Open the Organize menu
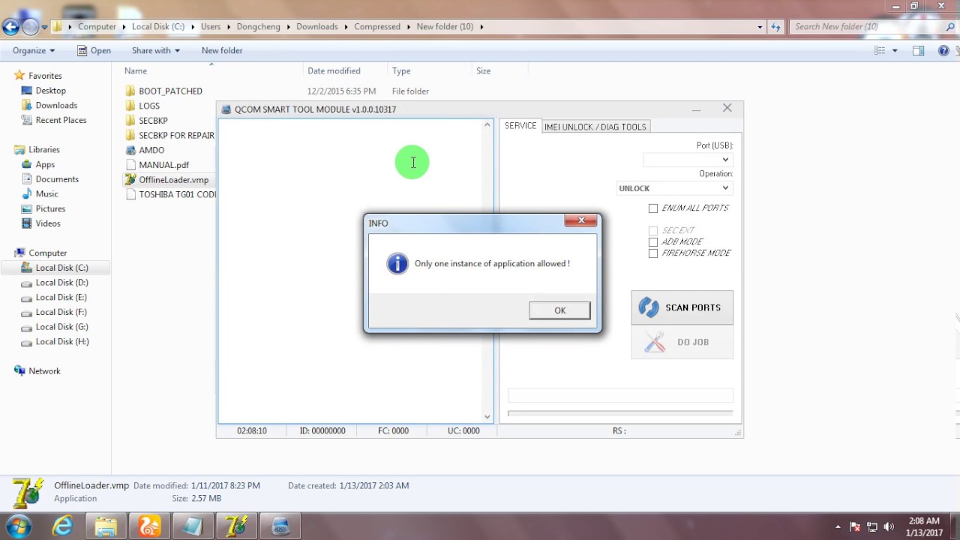 [34, 50]
